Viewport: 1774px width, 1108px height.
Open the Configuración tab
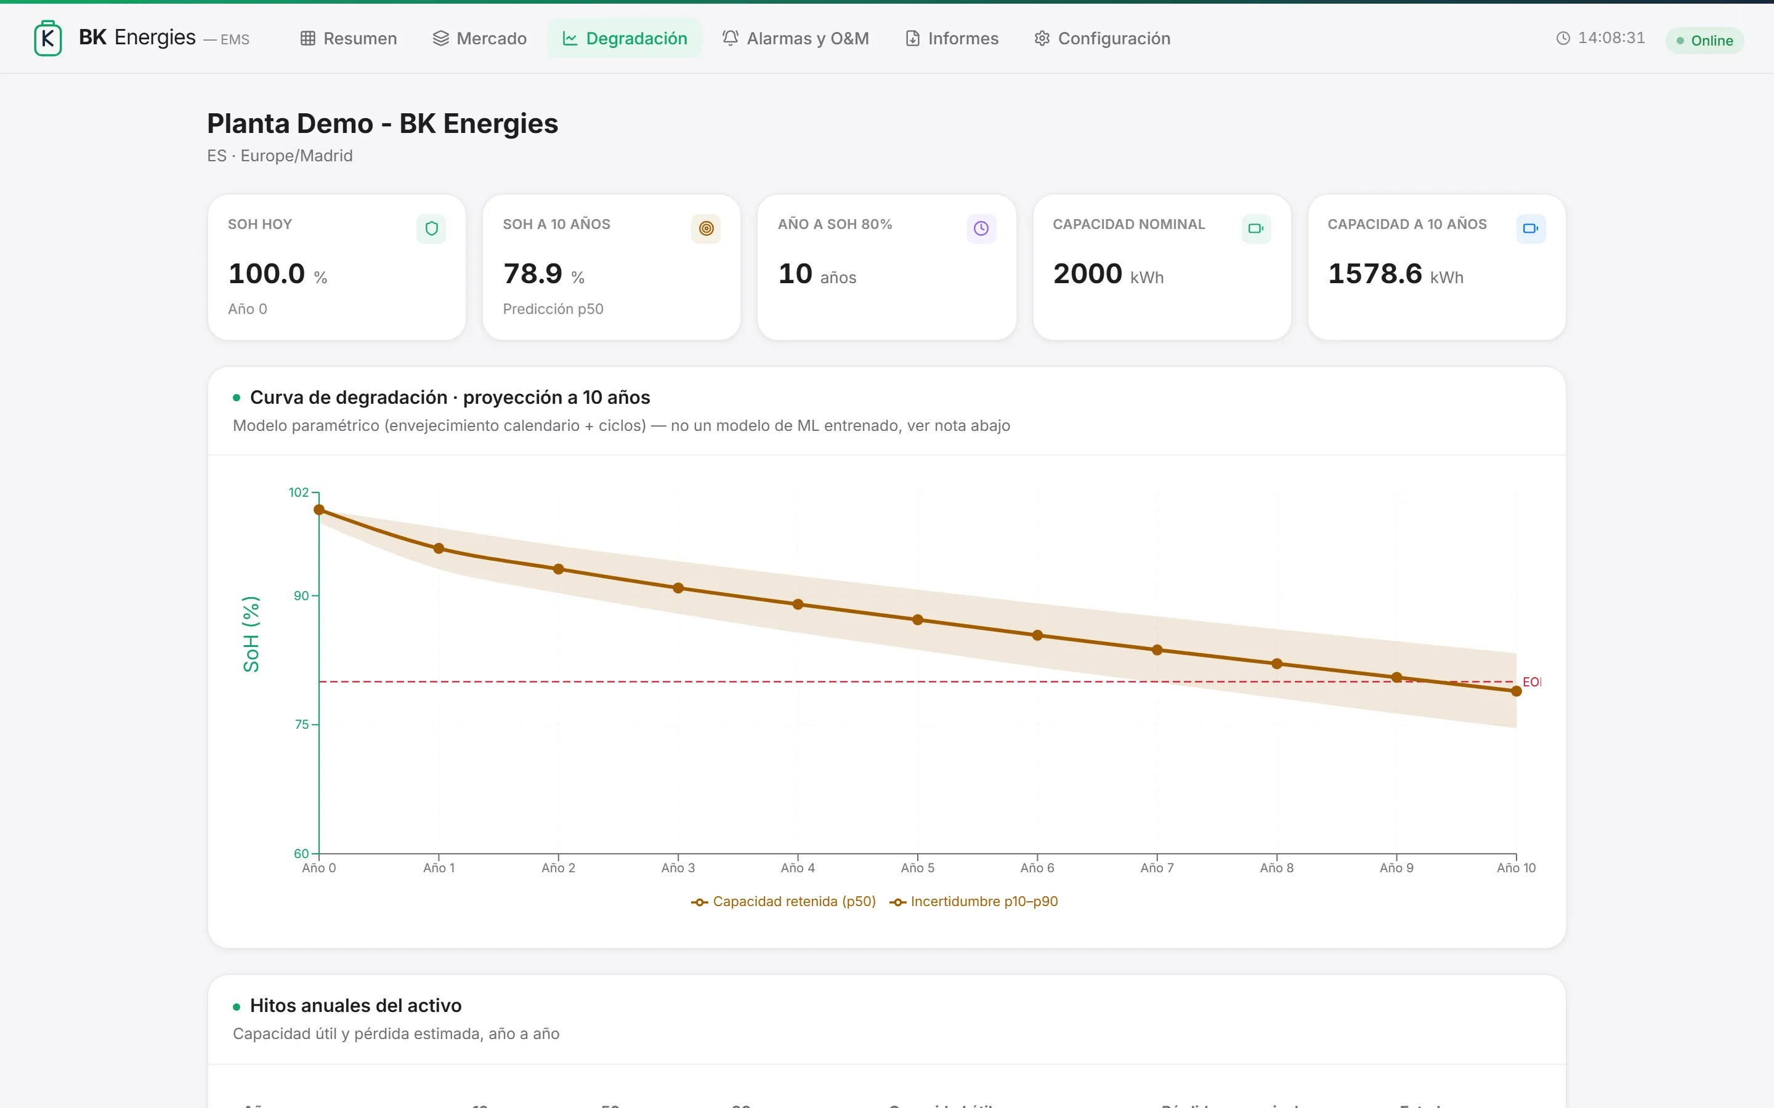[1103, 38]
